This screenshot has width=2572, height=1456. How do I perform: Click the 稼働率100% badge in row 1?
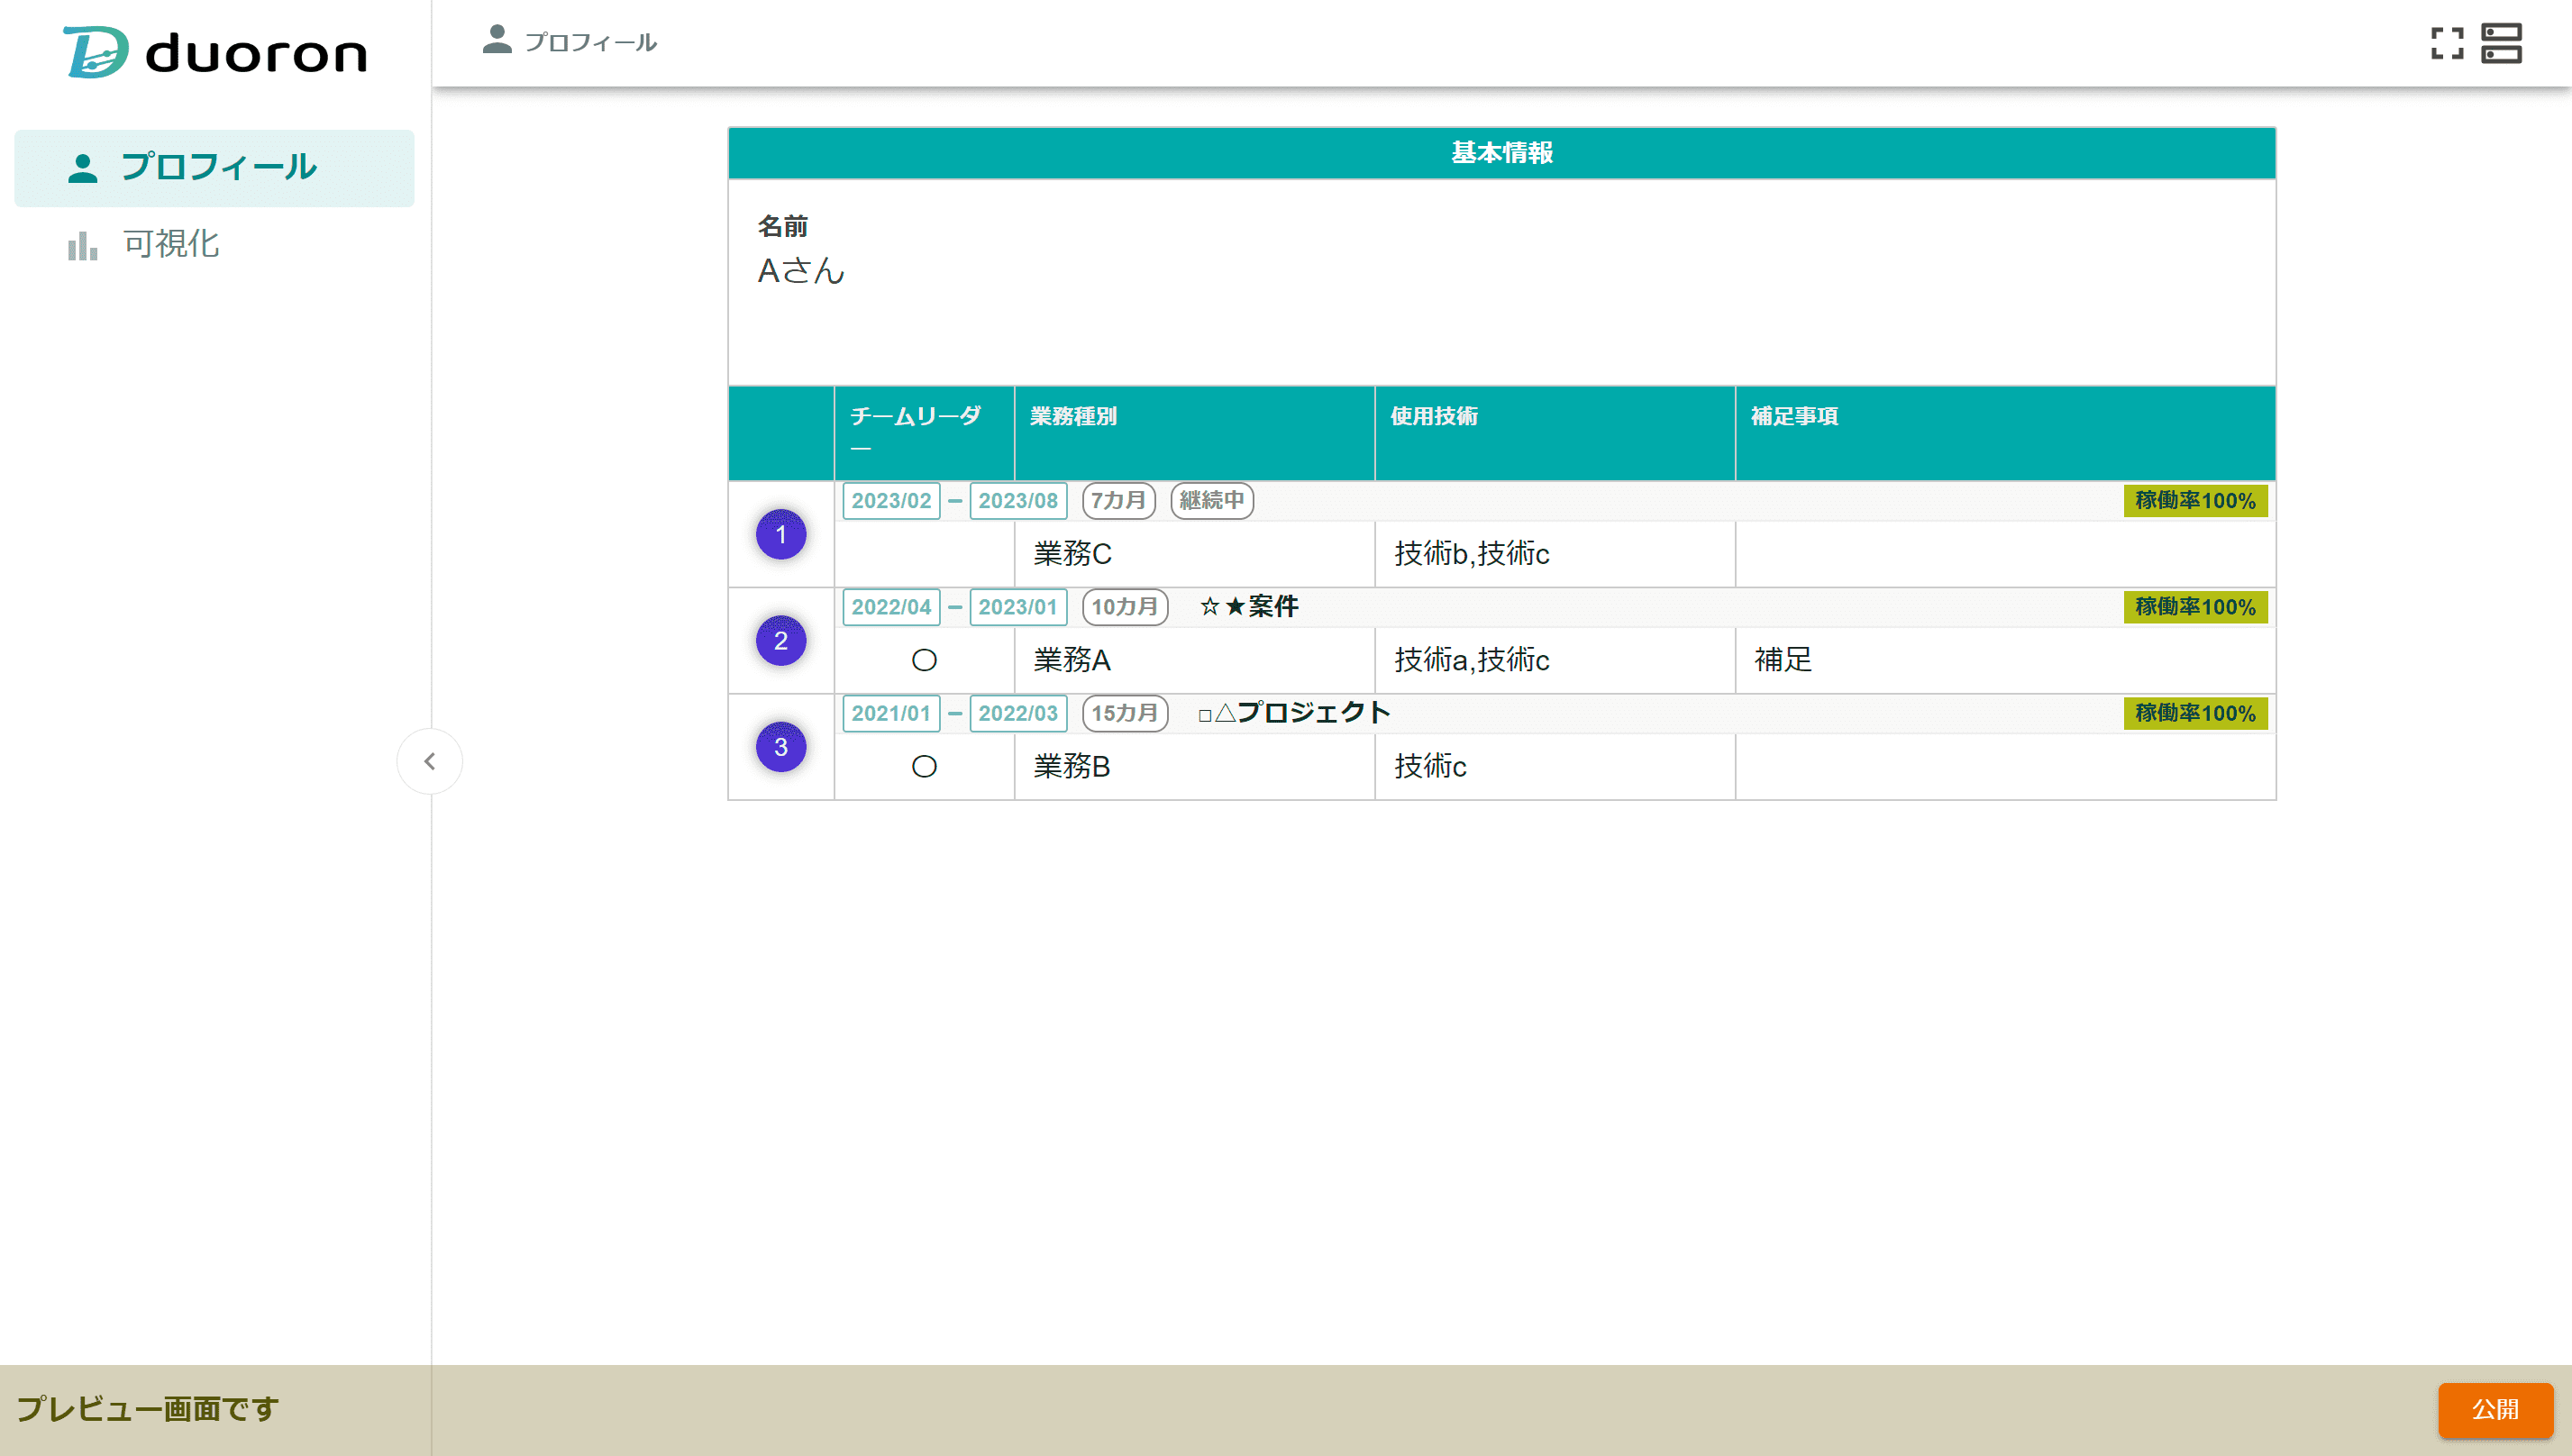(2196, 501)
